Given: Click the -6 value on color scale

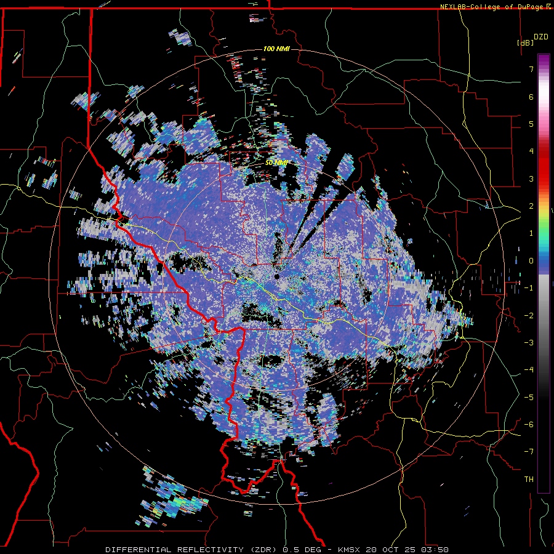Looking at the screenshot, I should coord(529,424).
